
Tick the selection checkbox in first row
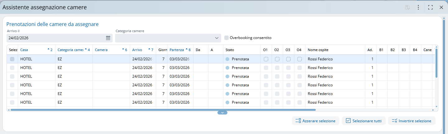[12, 59]
